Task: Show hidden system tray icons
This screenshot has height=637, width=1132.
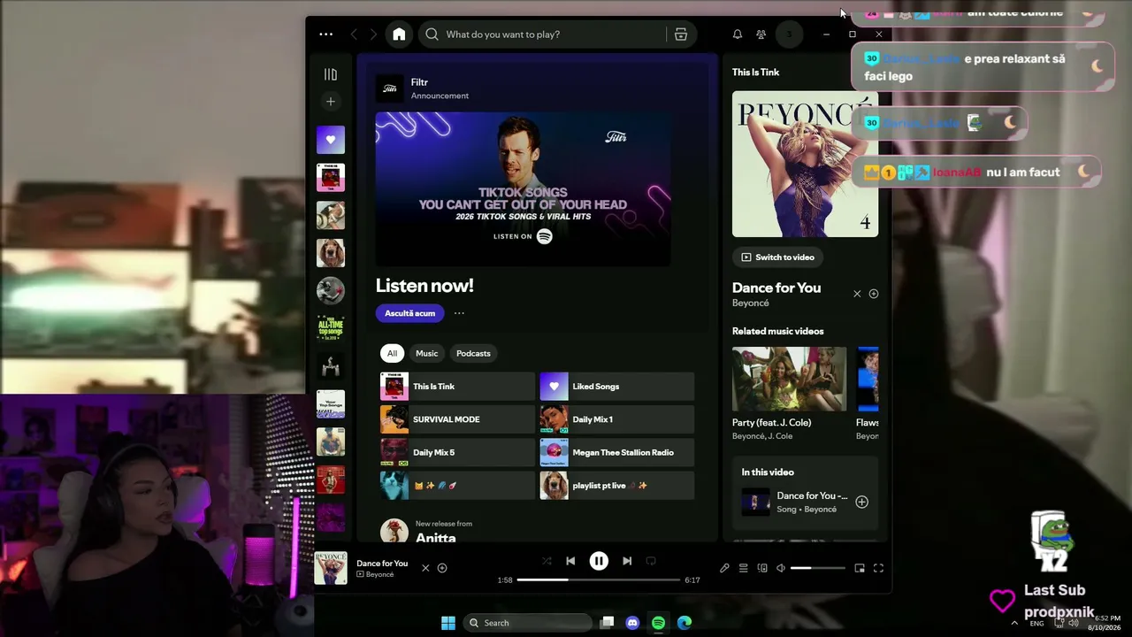Action: click(x=1014, y=623)
